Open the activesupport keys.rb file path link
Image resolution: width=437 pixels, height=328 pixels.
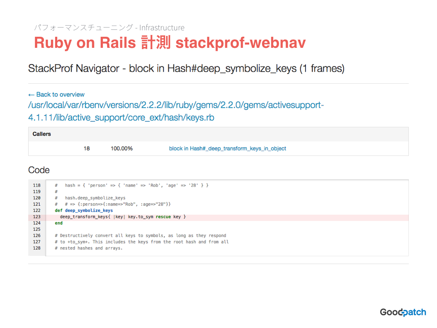[176, 111]
